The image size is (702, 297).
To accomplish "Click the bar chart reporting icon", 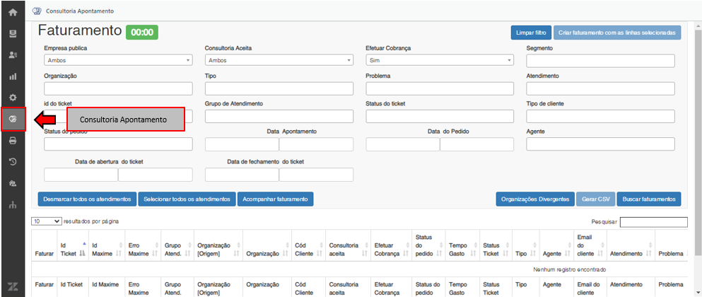I will tap(13, 76).
